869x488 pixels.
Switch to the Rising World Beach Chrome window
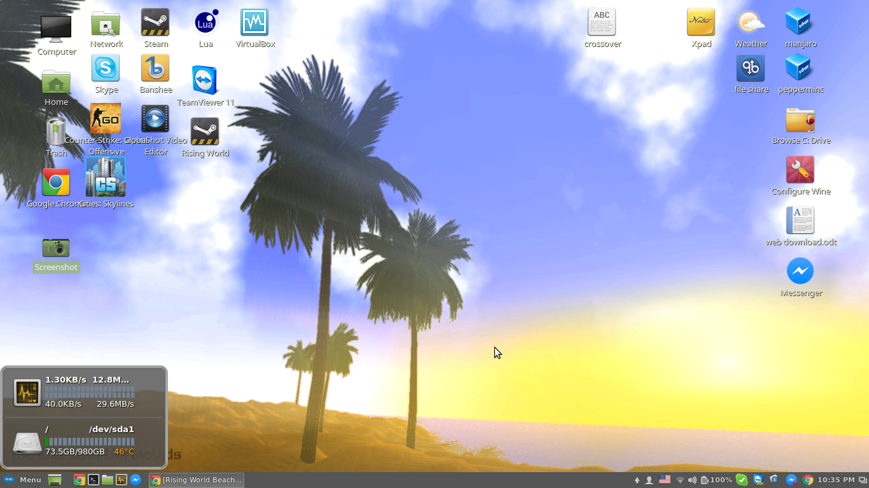197,480
